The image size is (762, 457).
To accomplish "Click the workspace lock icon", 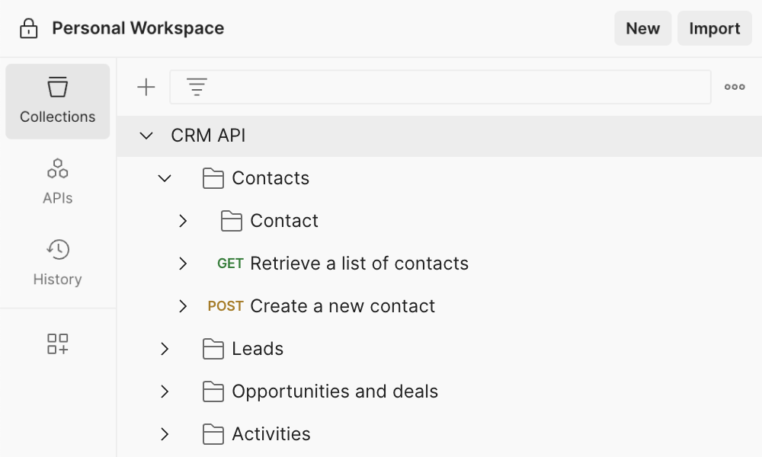I will [28, 29].
